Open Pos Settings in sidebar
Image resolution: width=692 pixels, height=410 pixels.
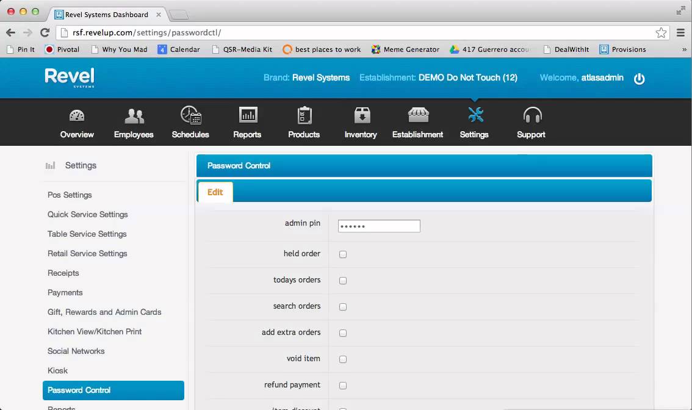click(x=70, y=195)
